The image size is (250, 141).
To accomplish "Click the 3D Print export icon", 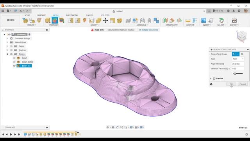I will click(234, 20).
